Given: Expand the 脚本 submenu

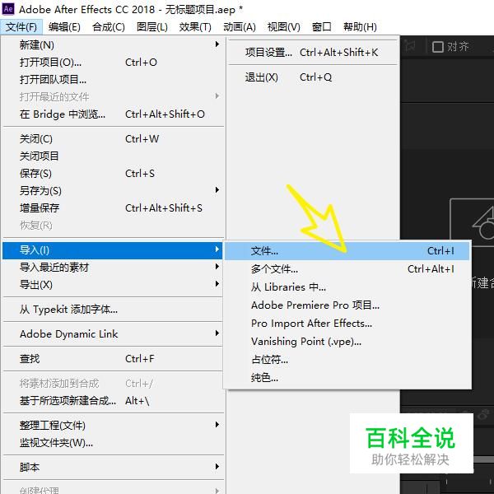Looking at the screenshot, I should [114, 467].
